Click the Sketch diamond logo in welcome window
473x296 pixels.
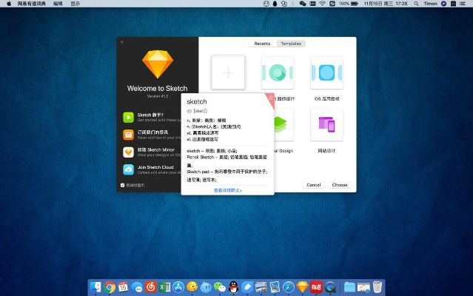tap(158, 64)
